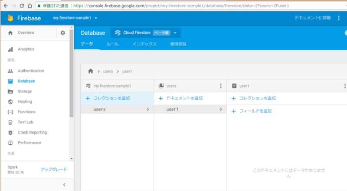This screenshot has width=347, height=191.
Task: Select the user1 document row
Action: pyautogui.click(x=190, y=109)
